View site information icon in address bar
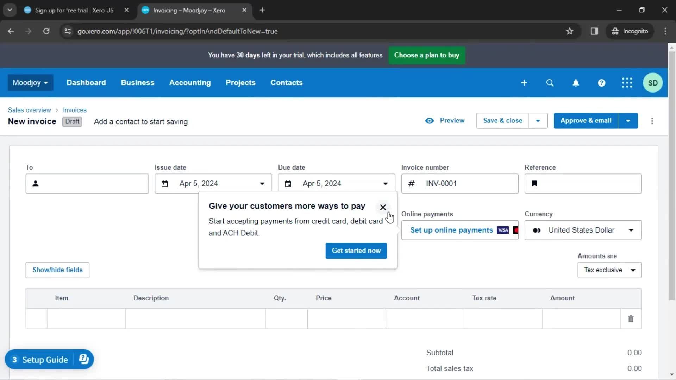This screenshot has width=676, height=380. click(68, 31)
